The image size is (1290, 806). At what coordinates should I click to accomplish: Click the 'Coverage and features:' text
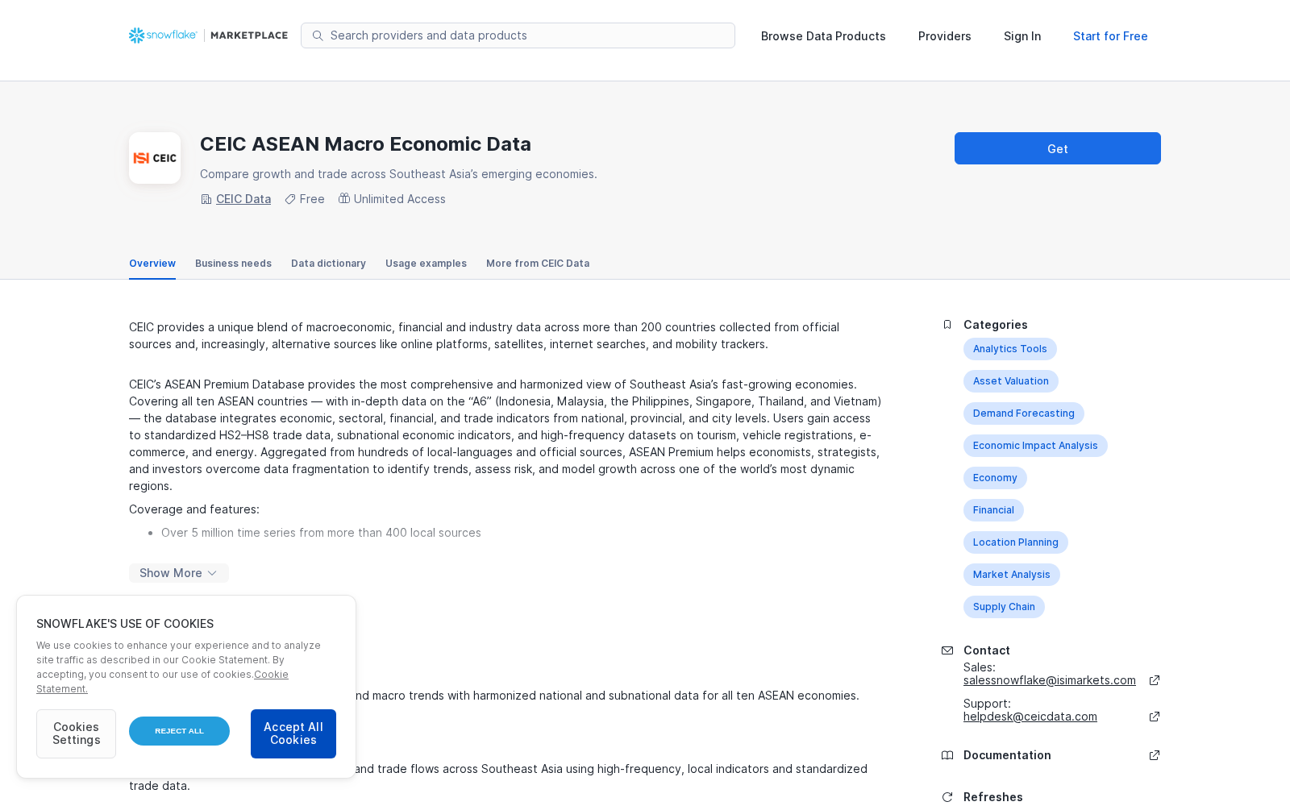194,509
